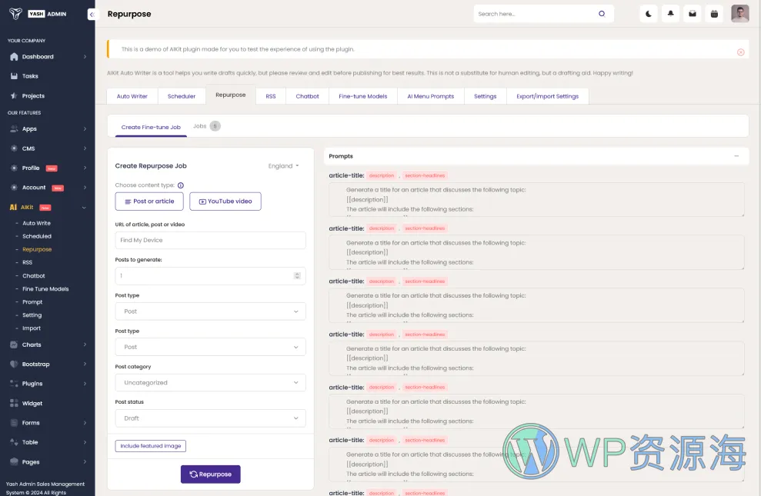The image size is (761, 496).
Task: Click the Projects sidebar icon
Action: (x=14, y=96)
